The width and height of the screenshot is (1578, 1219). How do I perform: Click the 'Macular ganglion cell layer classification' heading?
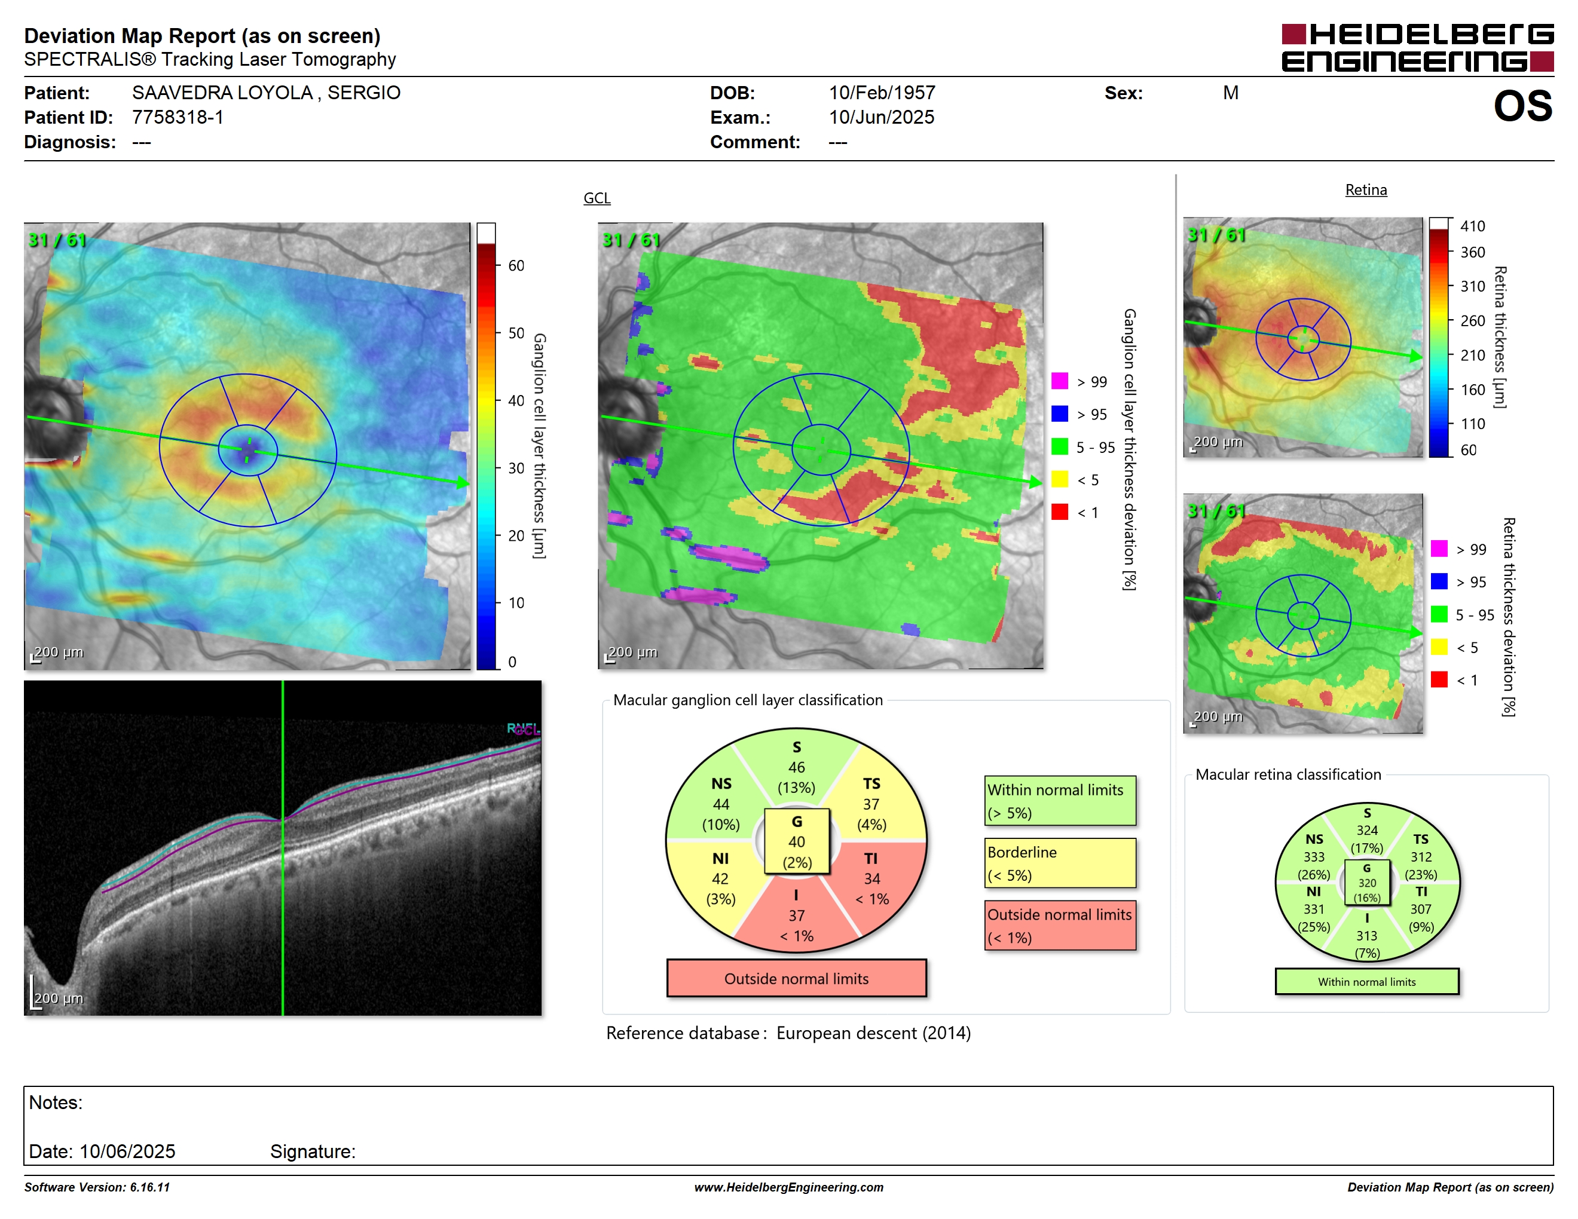(748, 700)
